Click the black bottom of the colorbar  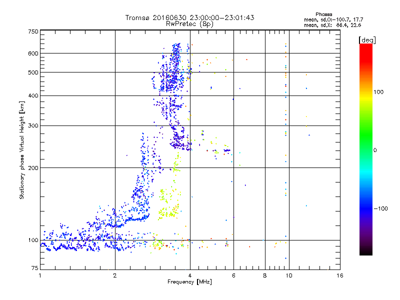click(366, 252)
